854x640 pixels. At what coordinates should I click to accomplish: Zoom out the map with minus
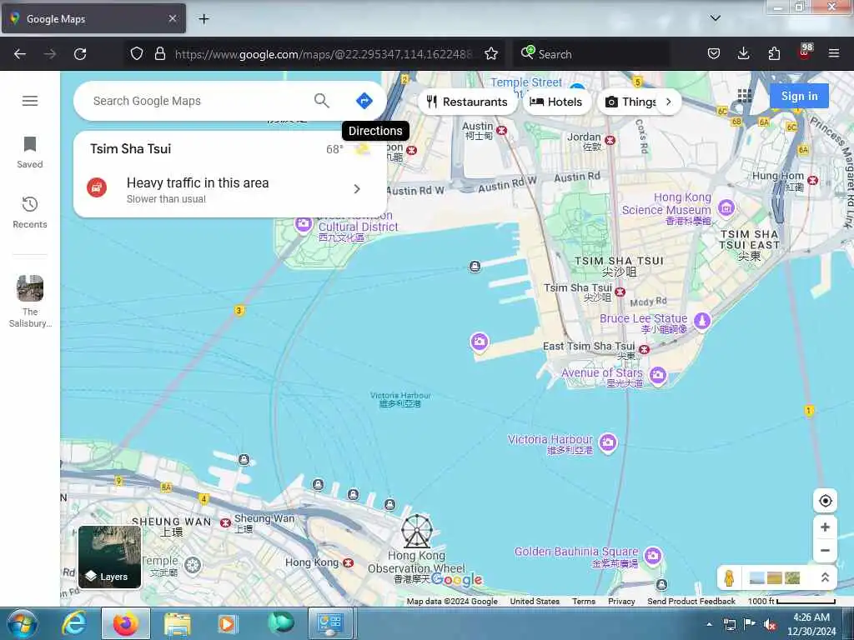pos(825,550)
